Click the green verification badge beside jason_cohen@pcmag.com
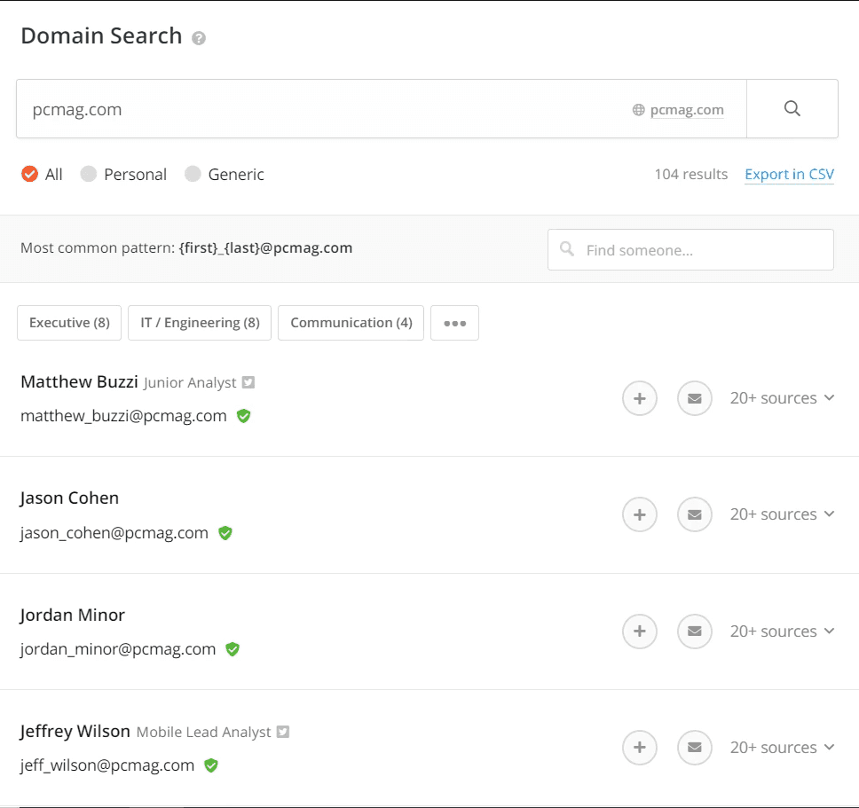Screen dimensions: 859x808 click(225, 533)
